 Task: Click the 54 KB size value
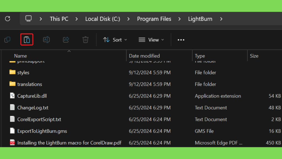[275, 96]
